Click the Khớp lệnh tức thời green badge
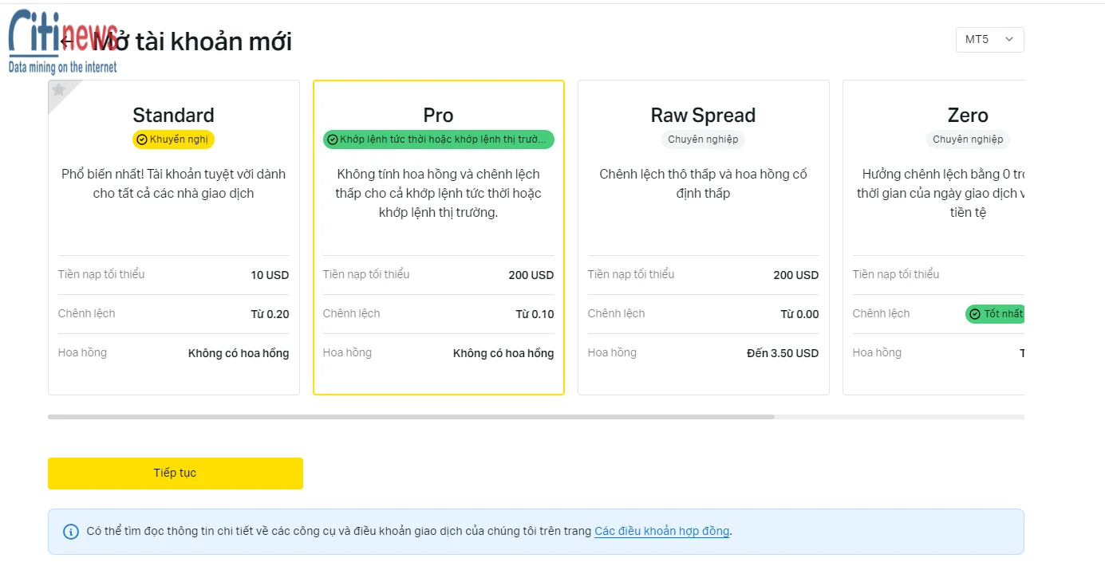Viewport: 1105px width, 566px height. pos(439,140)
